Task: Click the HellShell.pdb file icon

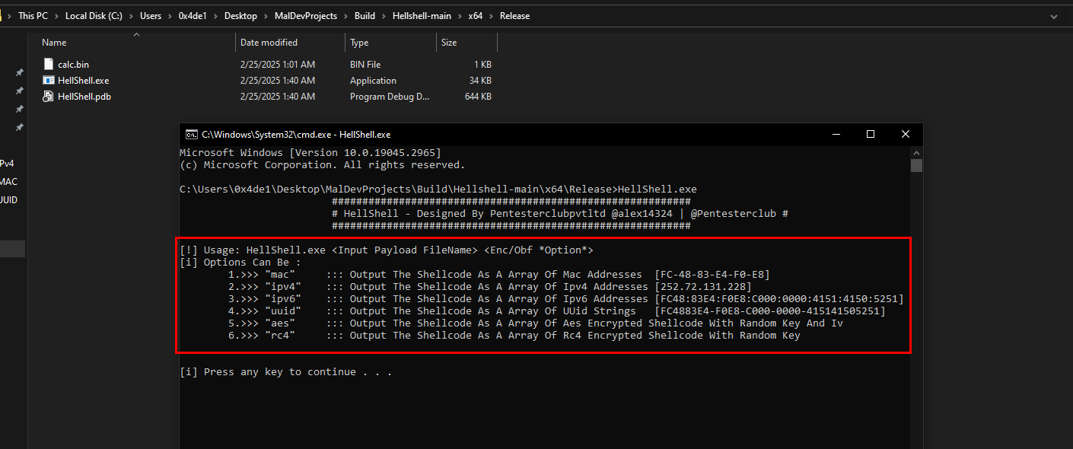Action: point(48,97)
